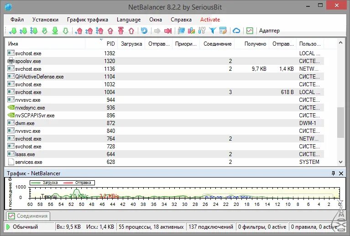Open the wrench tools toolbar icon

(x=202, y=31)
